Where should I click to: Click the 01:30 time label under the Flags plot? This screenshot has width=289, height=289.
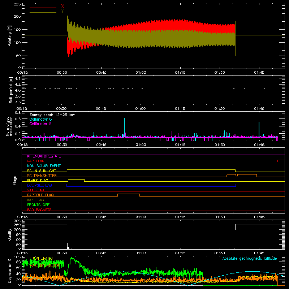[x=220, y=217]
